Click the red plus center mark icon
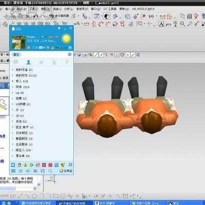Viewport: 205px width, 205px height. pyautogui.click(x=149, y=24)
